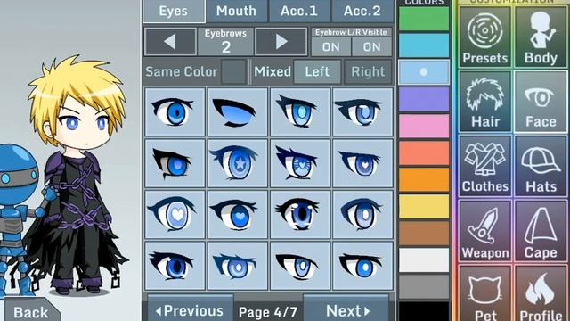Choose first eye style in second row

(x=175, y=163)
